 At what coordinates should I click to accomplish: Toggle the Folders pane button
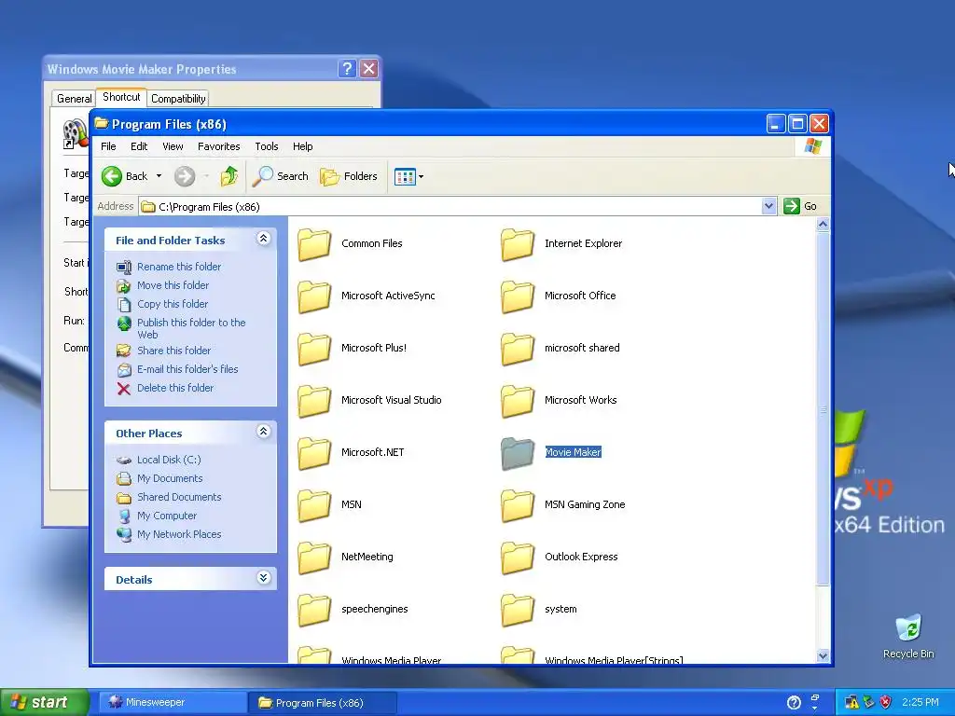tap(349, 176)
